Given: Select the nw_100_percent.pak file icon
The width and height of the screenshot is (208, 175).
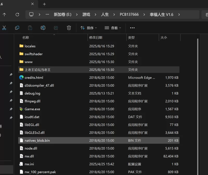Looking at the screenshot, I should [x=21, y=172].
